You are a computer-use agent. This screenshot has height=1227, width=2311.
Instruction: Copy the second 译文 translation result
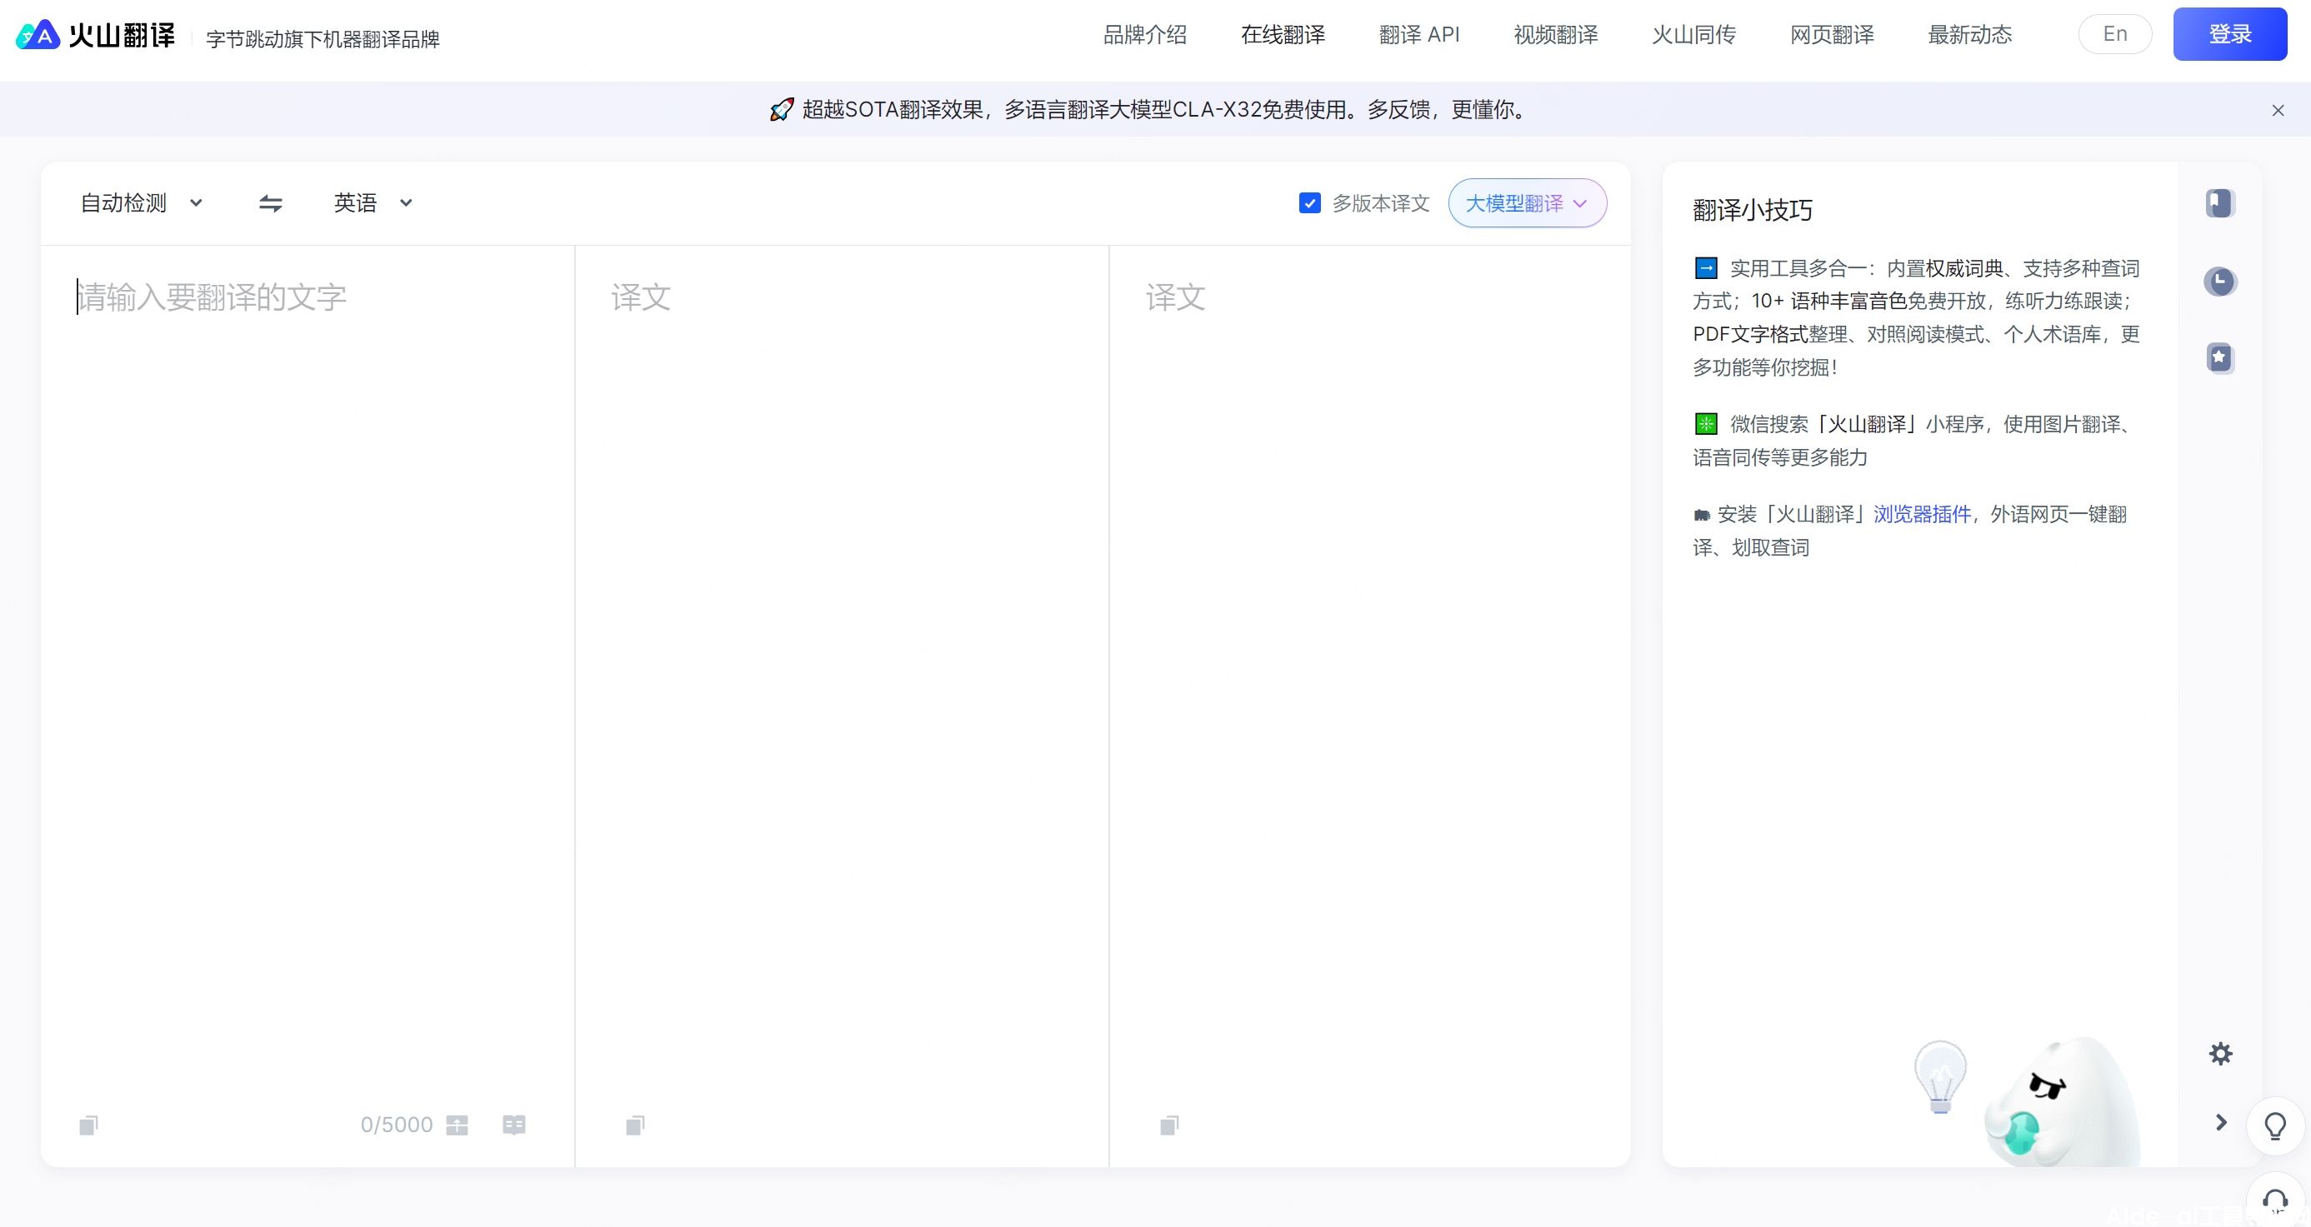pos(1169,1125)
